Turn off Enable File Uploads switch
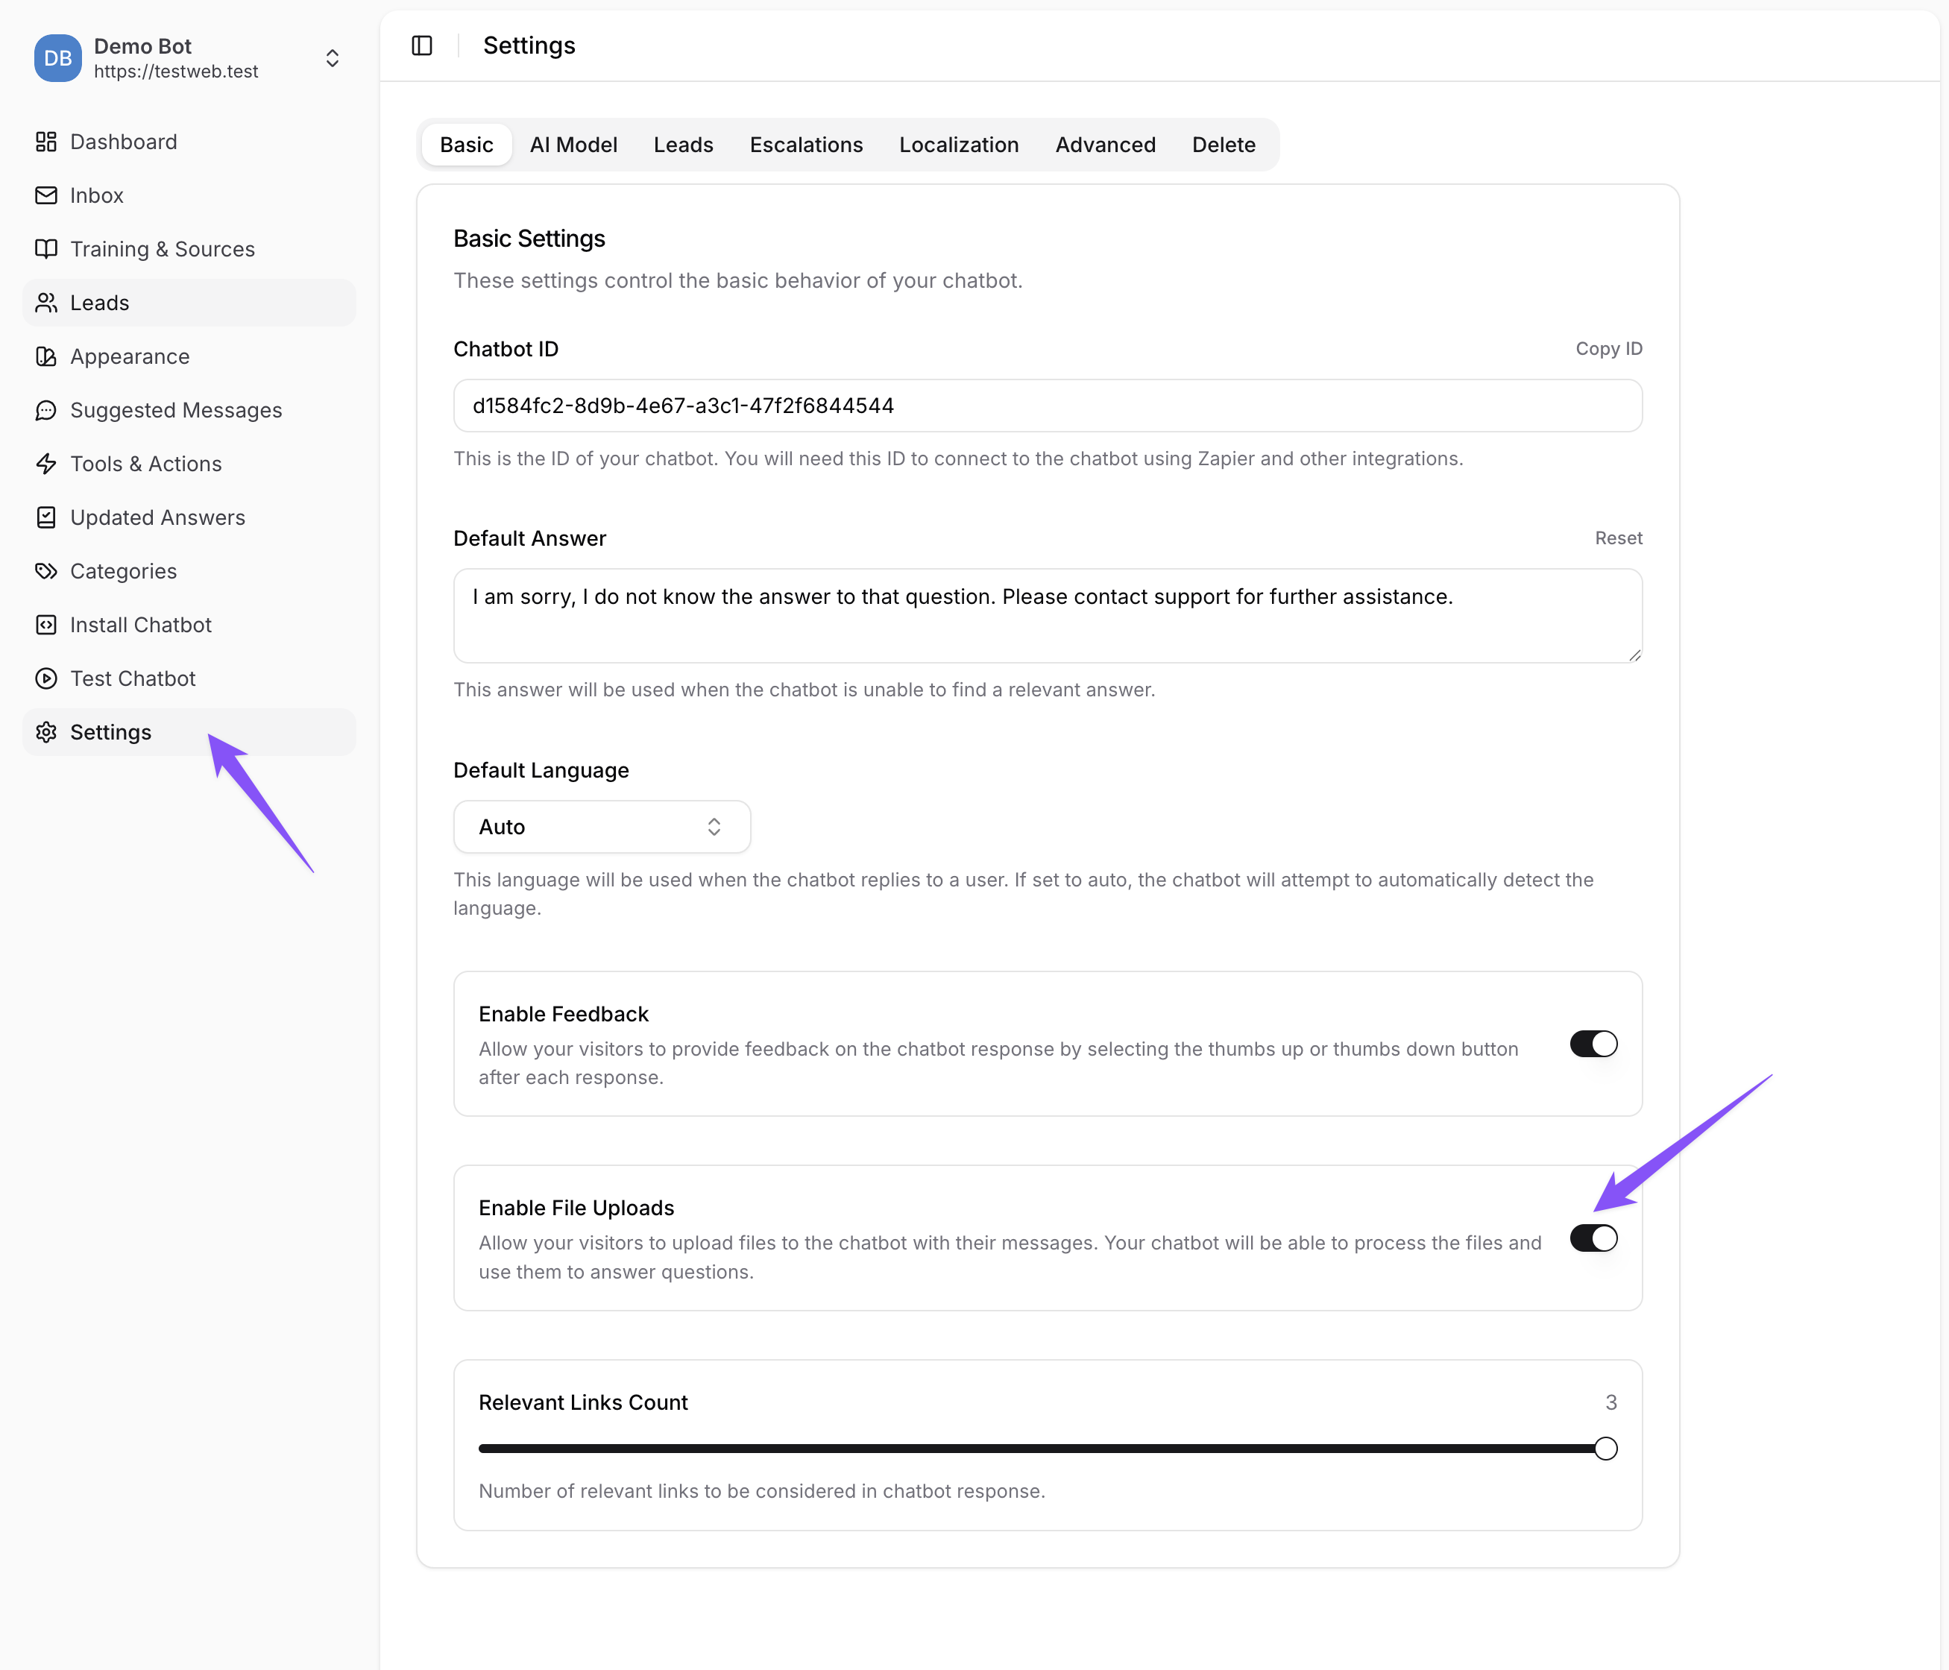 [1593, 1238]
